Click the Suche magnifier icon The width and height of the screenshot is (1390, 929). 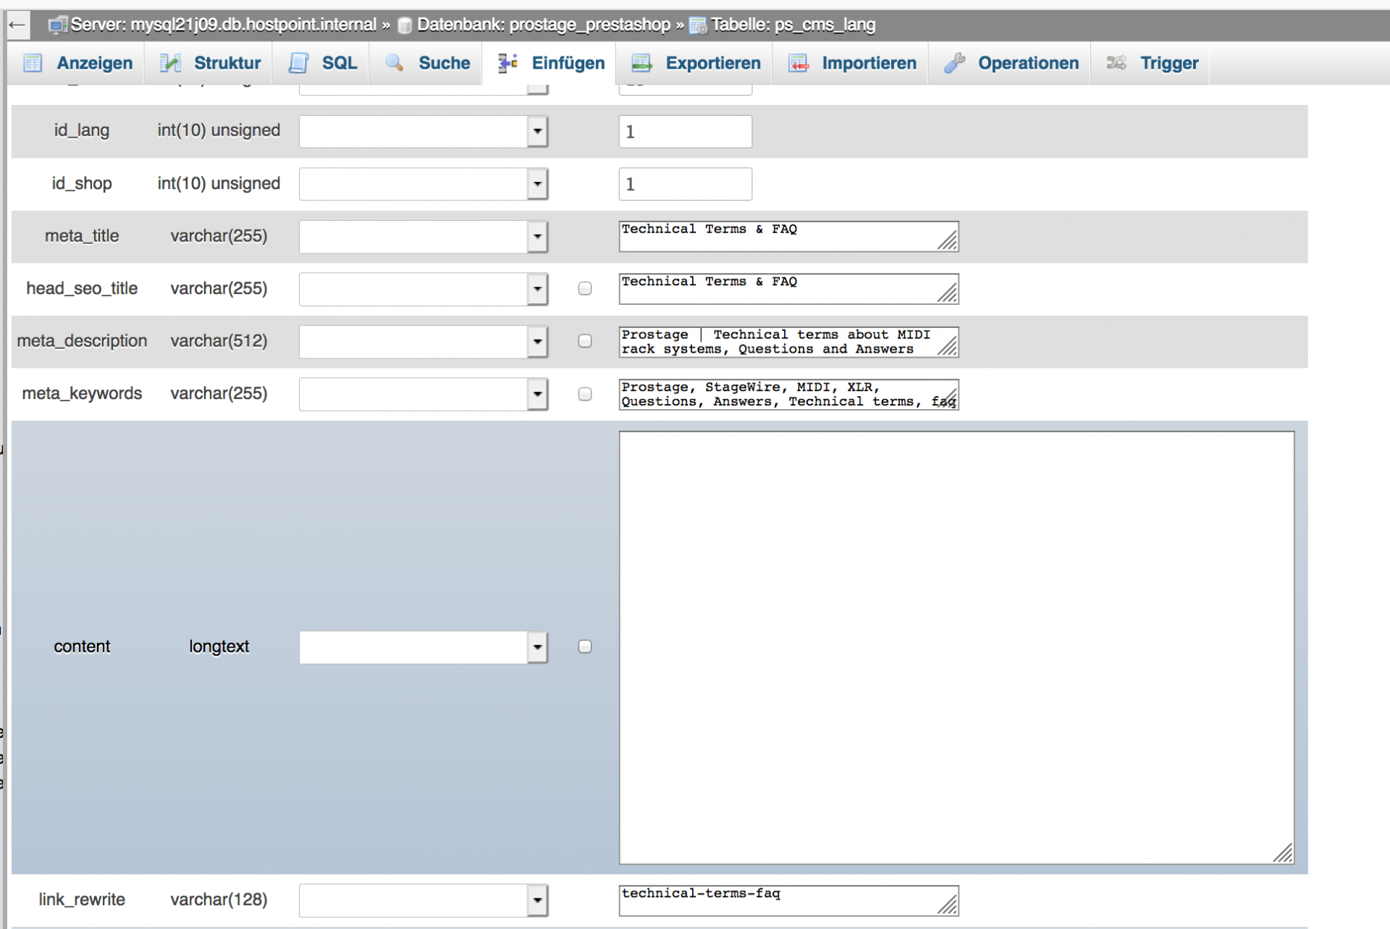395,63
